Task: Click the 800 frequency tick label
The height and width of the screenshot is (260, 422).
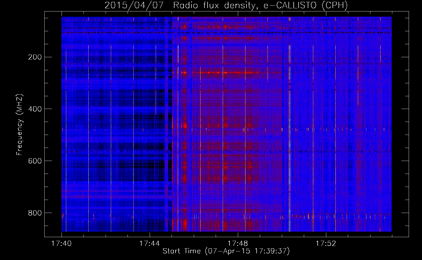Action: point(35,213)
